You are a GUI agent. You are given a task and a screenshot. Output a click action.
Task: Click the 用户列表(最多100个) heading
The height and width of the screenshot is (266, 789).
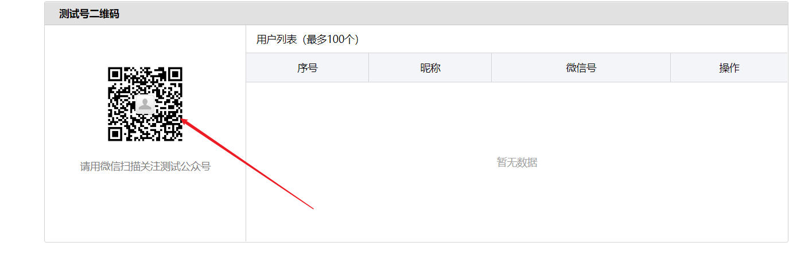(x=308, y=39)
